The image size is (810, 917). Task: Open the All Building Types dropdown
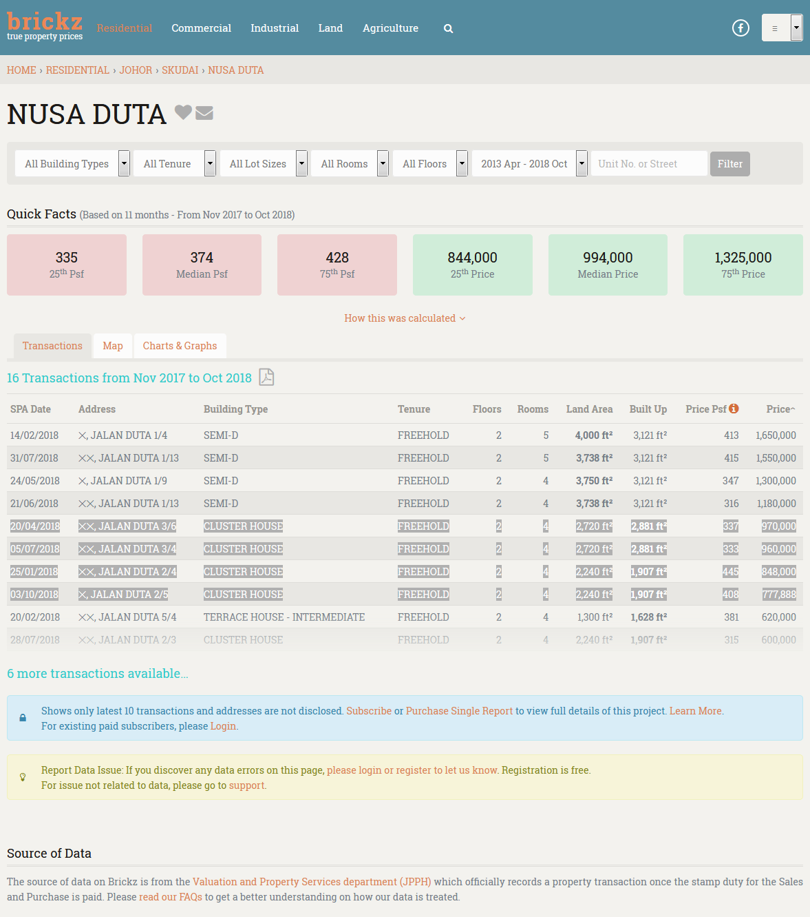coord(72,164)
